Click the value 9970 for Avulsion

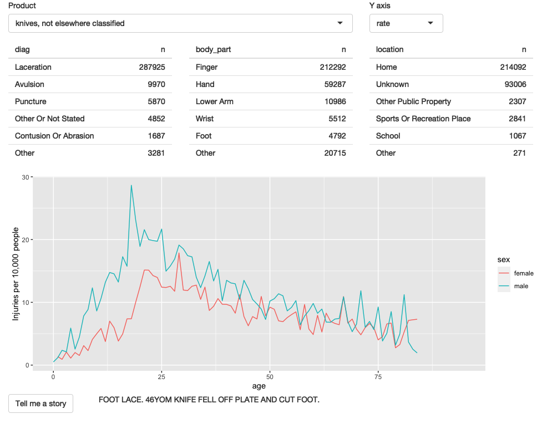click(156, 84)
